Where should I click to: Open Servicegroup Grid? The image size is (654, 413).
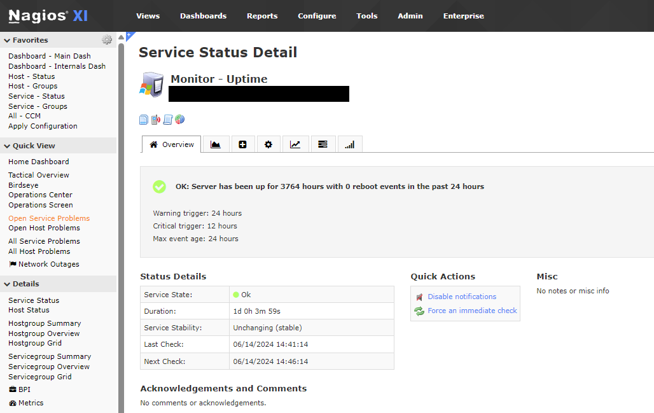39,377
